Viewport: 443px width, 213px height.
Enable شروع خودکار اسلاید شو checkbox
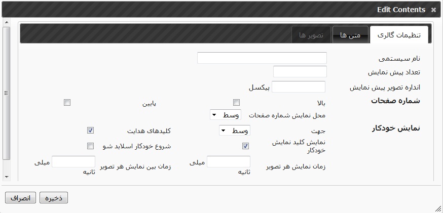coord(91,146)
